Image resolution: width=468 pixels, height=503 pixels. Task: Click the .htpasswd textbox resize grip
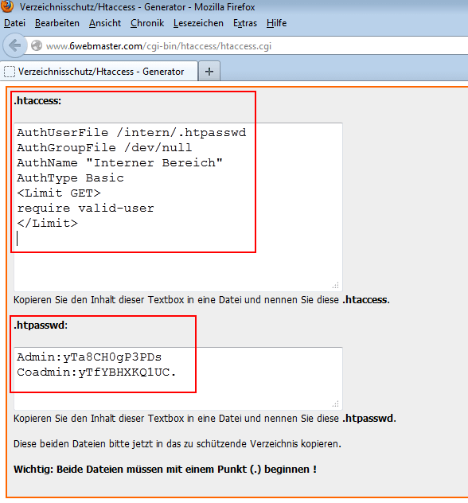[336, 404]
